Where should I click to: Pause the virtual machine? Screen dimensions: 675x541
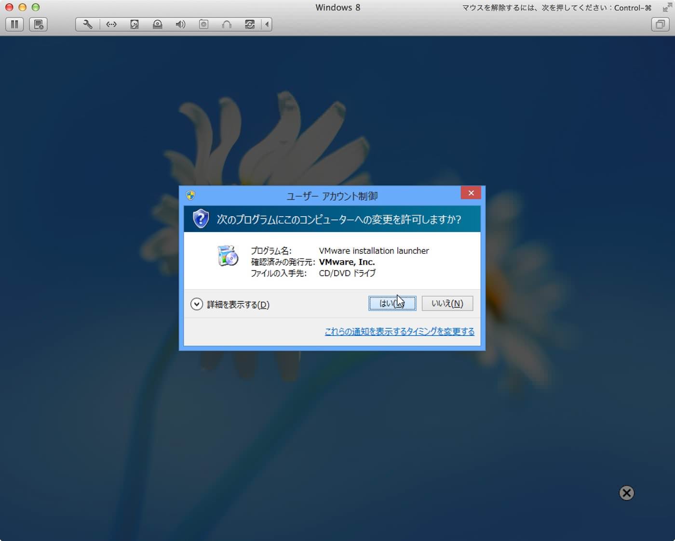[x=14, y=24]
